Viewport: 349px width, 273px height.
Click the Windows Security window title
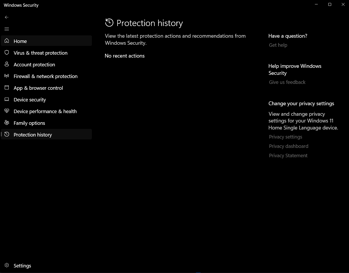21,5
